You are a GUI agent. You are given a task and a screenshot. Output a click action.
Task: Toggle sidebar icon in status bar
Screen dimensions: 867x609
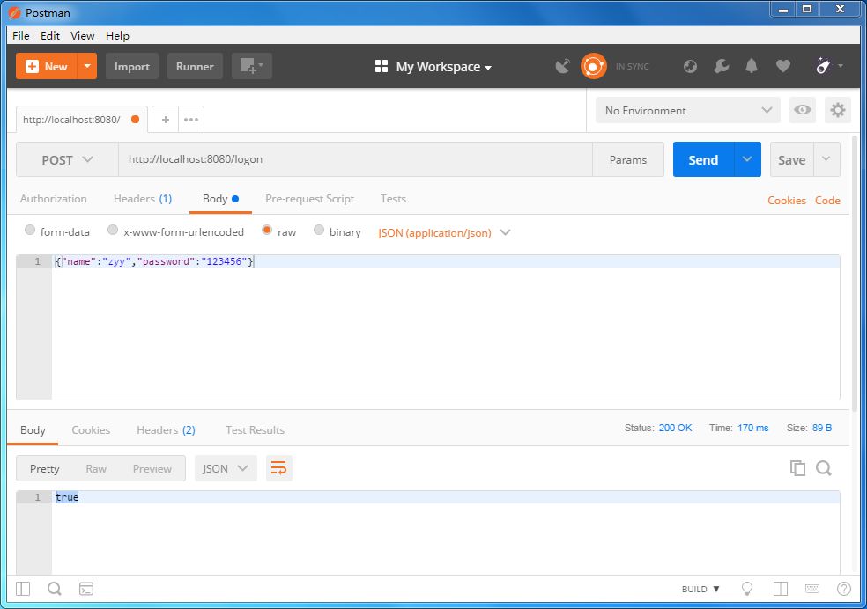[23, 589]
